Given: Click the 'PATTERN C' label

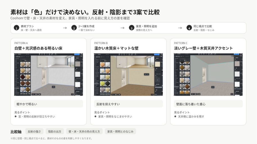Looking at the screenshot, I should (181, 43).
